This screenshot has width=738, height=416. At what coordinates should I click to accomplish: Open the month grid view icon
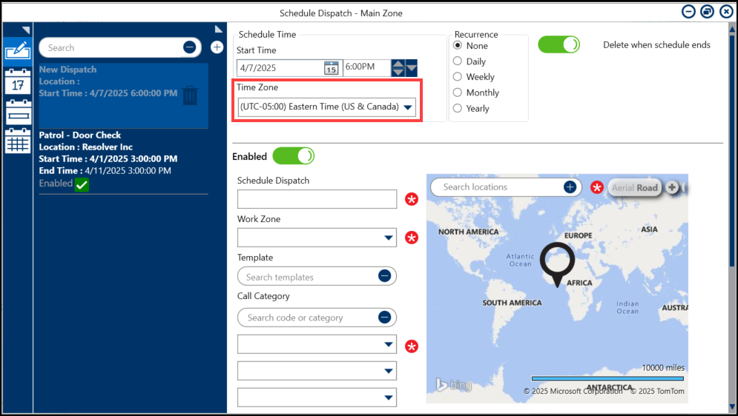pyautogui.click(x=18, y=141)
